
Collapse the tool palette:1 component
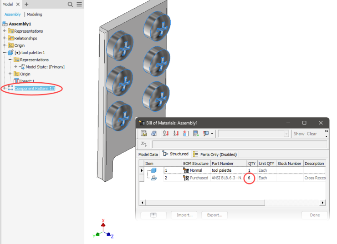tap(4, 52)
